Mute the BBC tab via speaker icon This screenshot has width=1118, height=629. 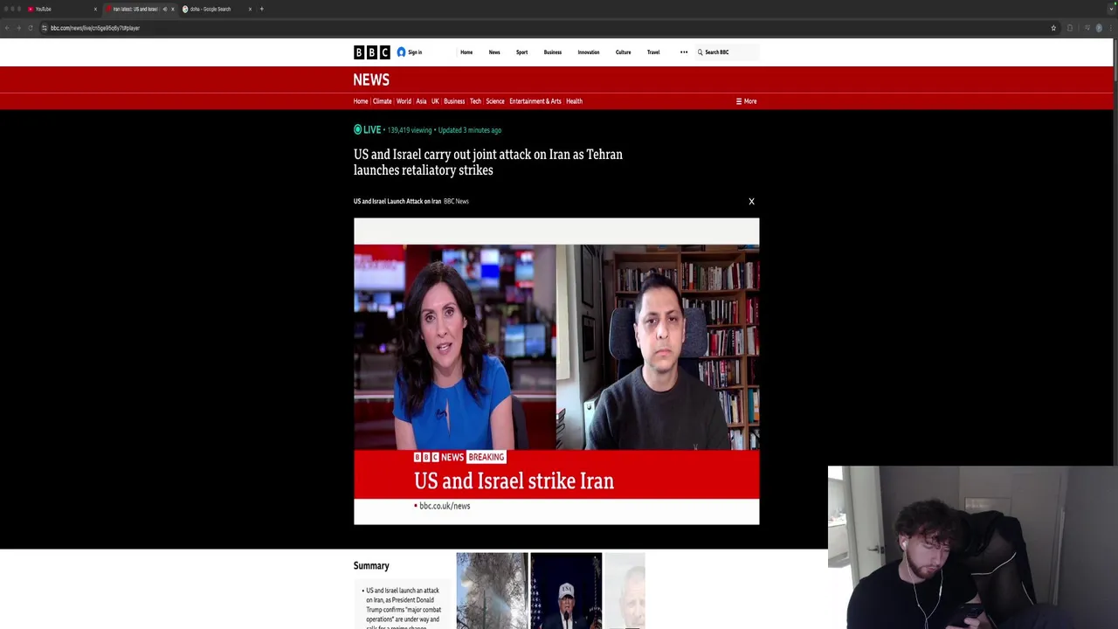(164, 9)
